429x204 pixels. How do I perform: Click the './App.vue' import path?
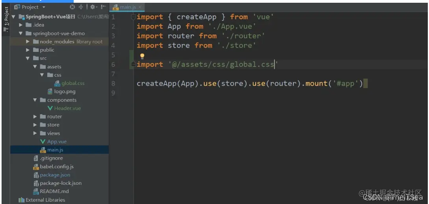pos(232,26)
